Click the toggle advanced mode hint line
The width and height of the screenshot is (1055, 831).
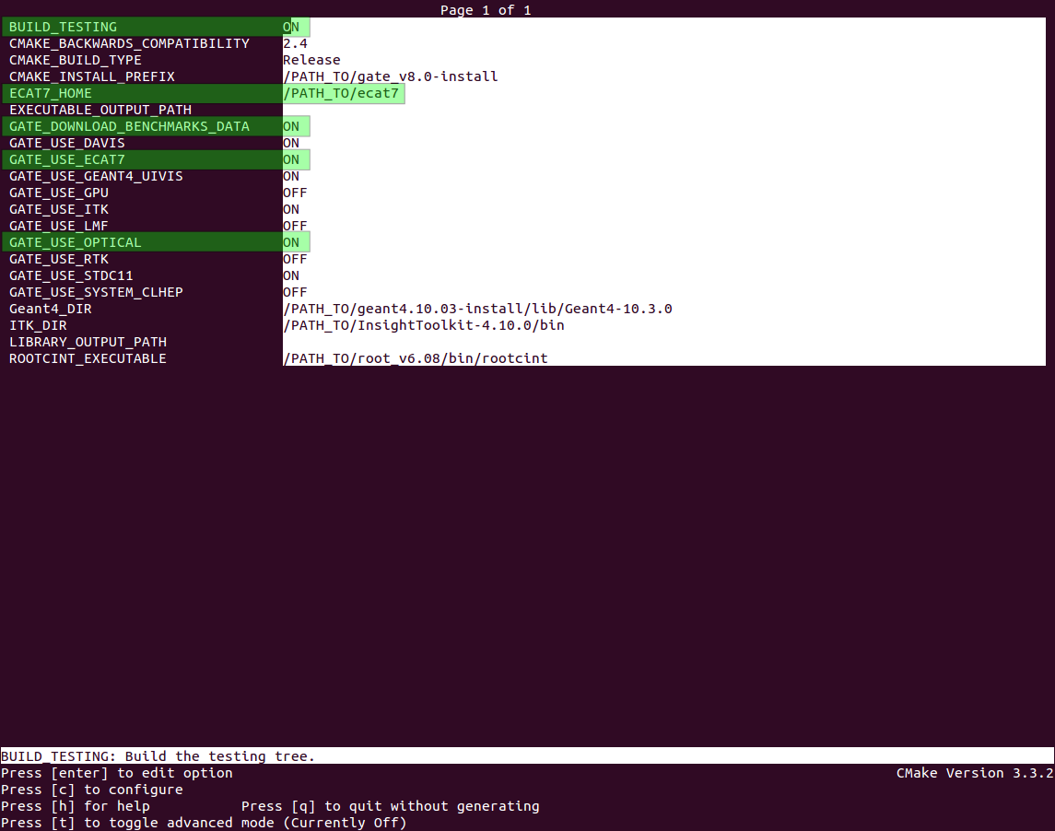204,823
